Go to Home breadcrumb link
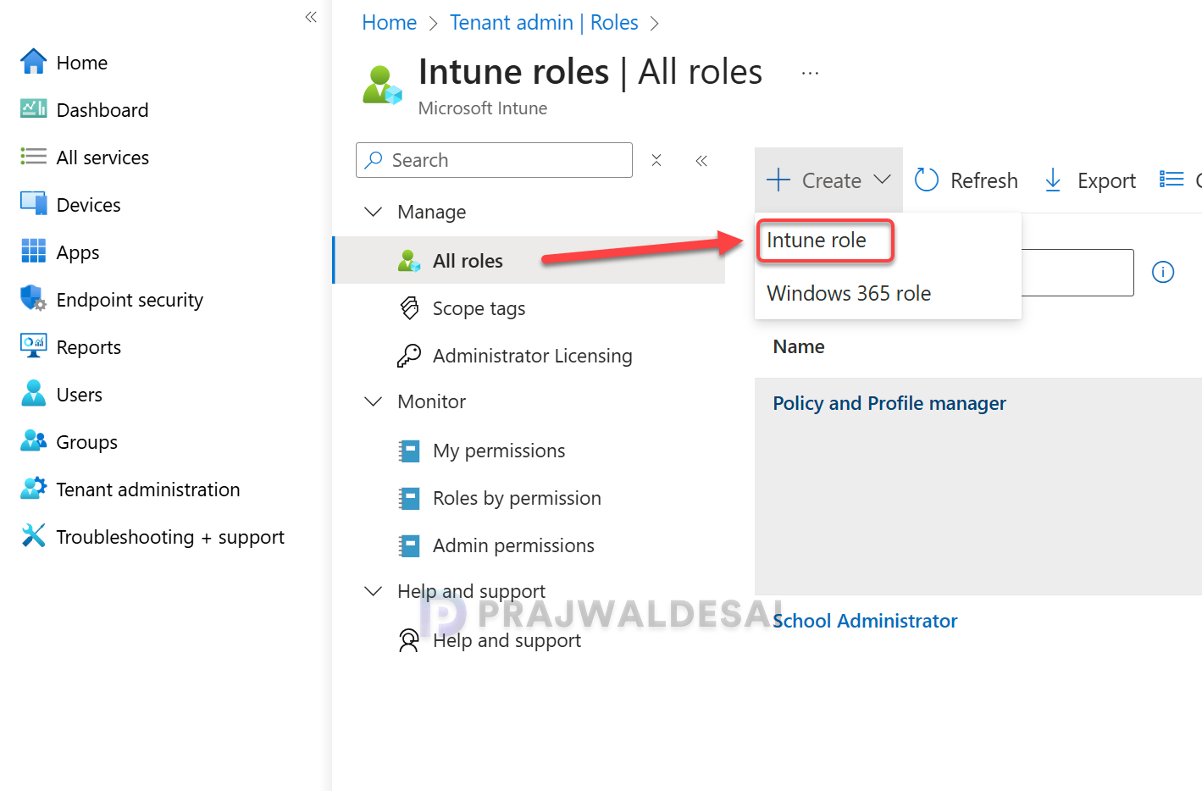The image size is (1202, 791). (389, 23)
